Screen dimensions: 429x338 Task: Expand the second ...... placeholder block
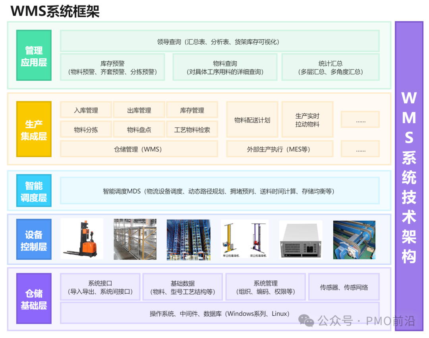point(360,149)
